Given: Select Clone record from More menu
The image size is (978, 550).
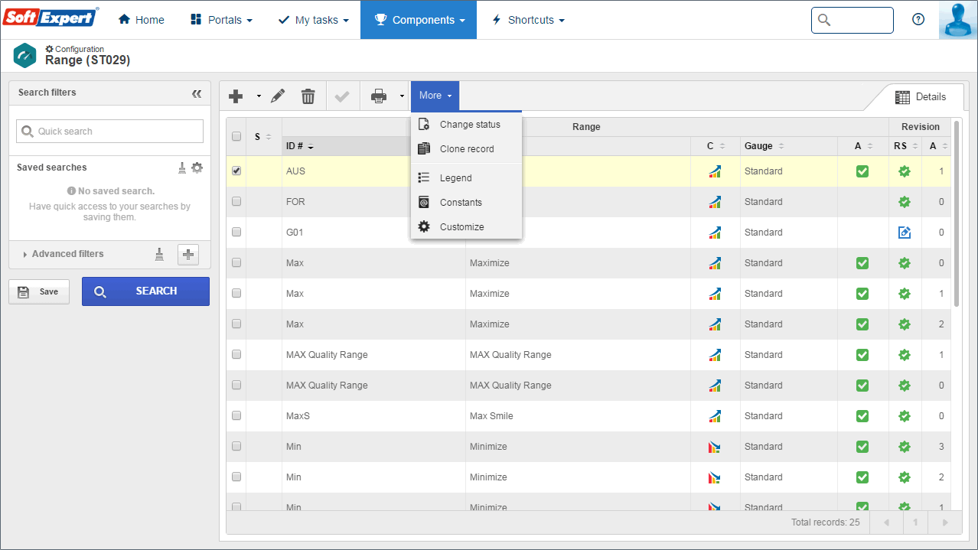Looking at the screenshot, I should click(466, 149).
